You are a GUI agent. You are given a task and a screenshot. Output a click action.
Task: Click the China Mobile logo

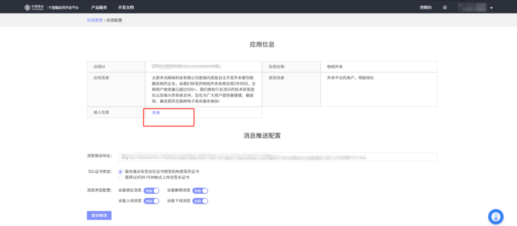[34, 7]
